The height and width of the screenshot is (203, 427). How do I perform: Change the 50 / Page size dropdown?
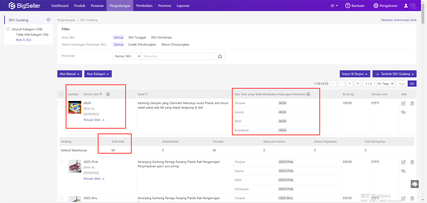(x=385, y=84)
